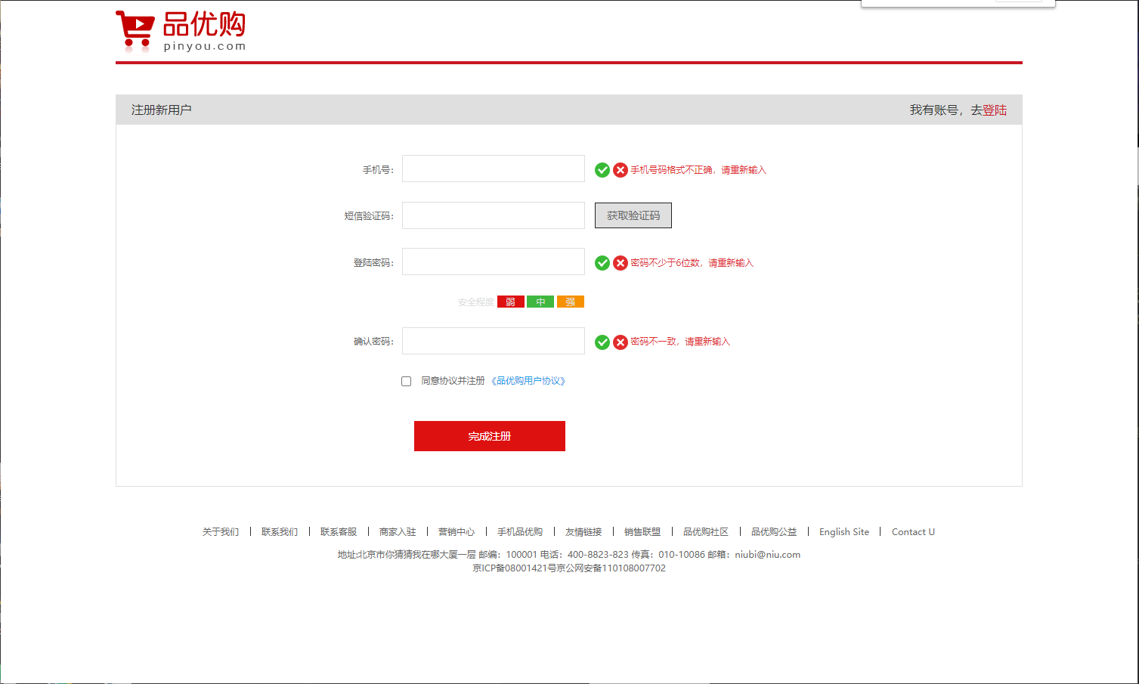
Task: Tick the 同意协议并注册 checkbox
Action: coord(407,382)
